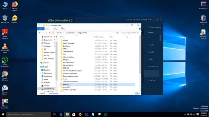
Task: Open the File menu in Explorer
Action: 41,29
